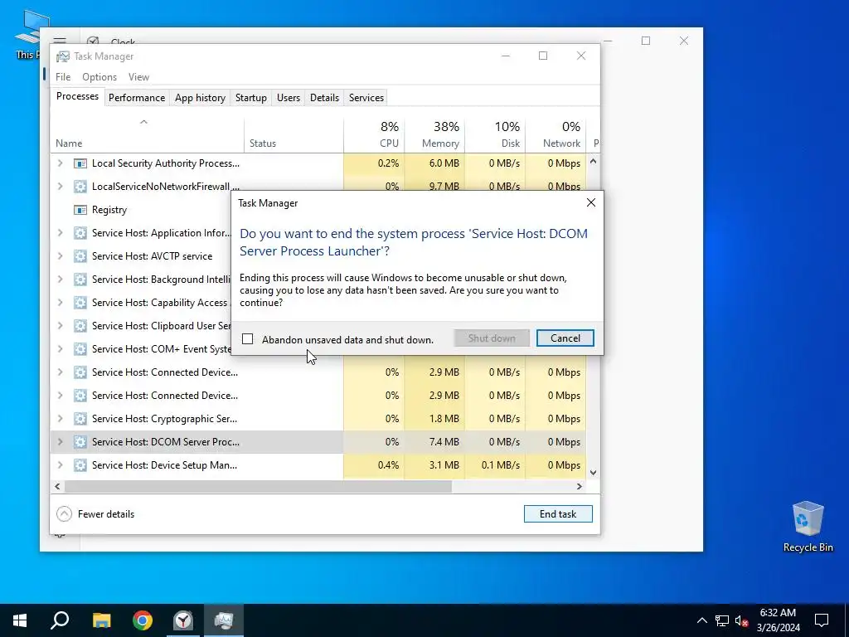Switch to Clock app in taskbar
The image size is (849, 637).
(183, 620)
